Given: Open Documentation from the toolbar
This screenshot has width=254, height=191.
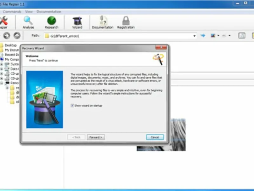Looking at the screenshot, I should [103, 22].
